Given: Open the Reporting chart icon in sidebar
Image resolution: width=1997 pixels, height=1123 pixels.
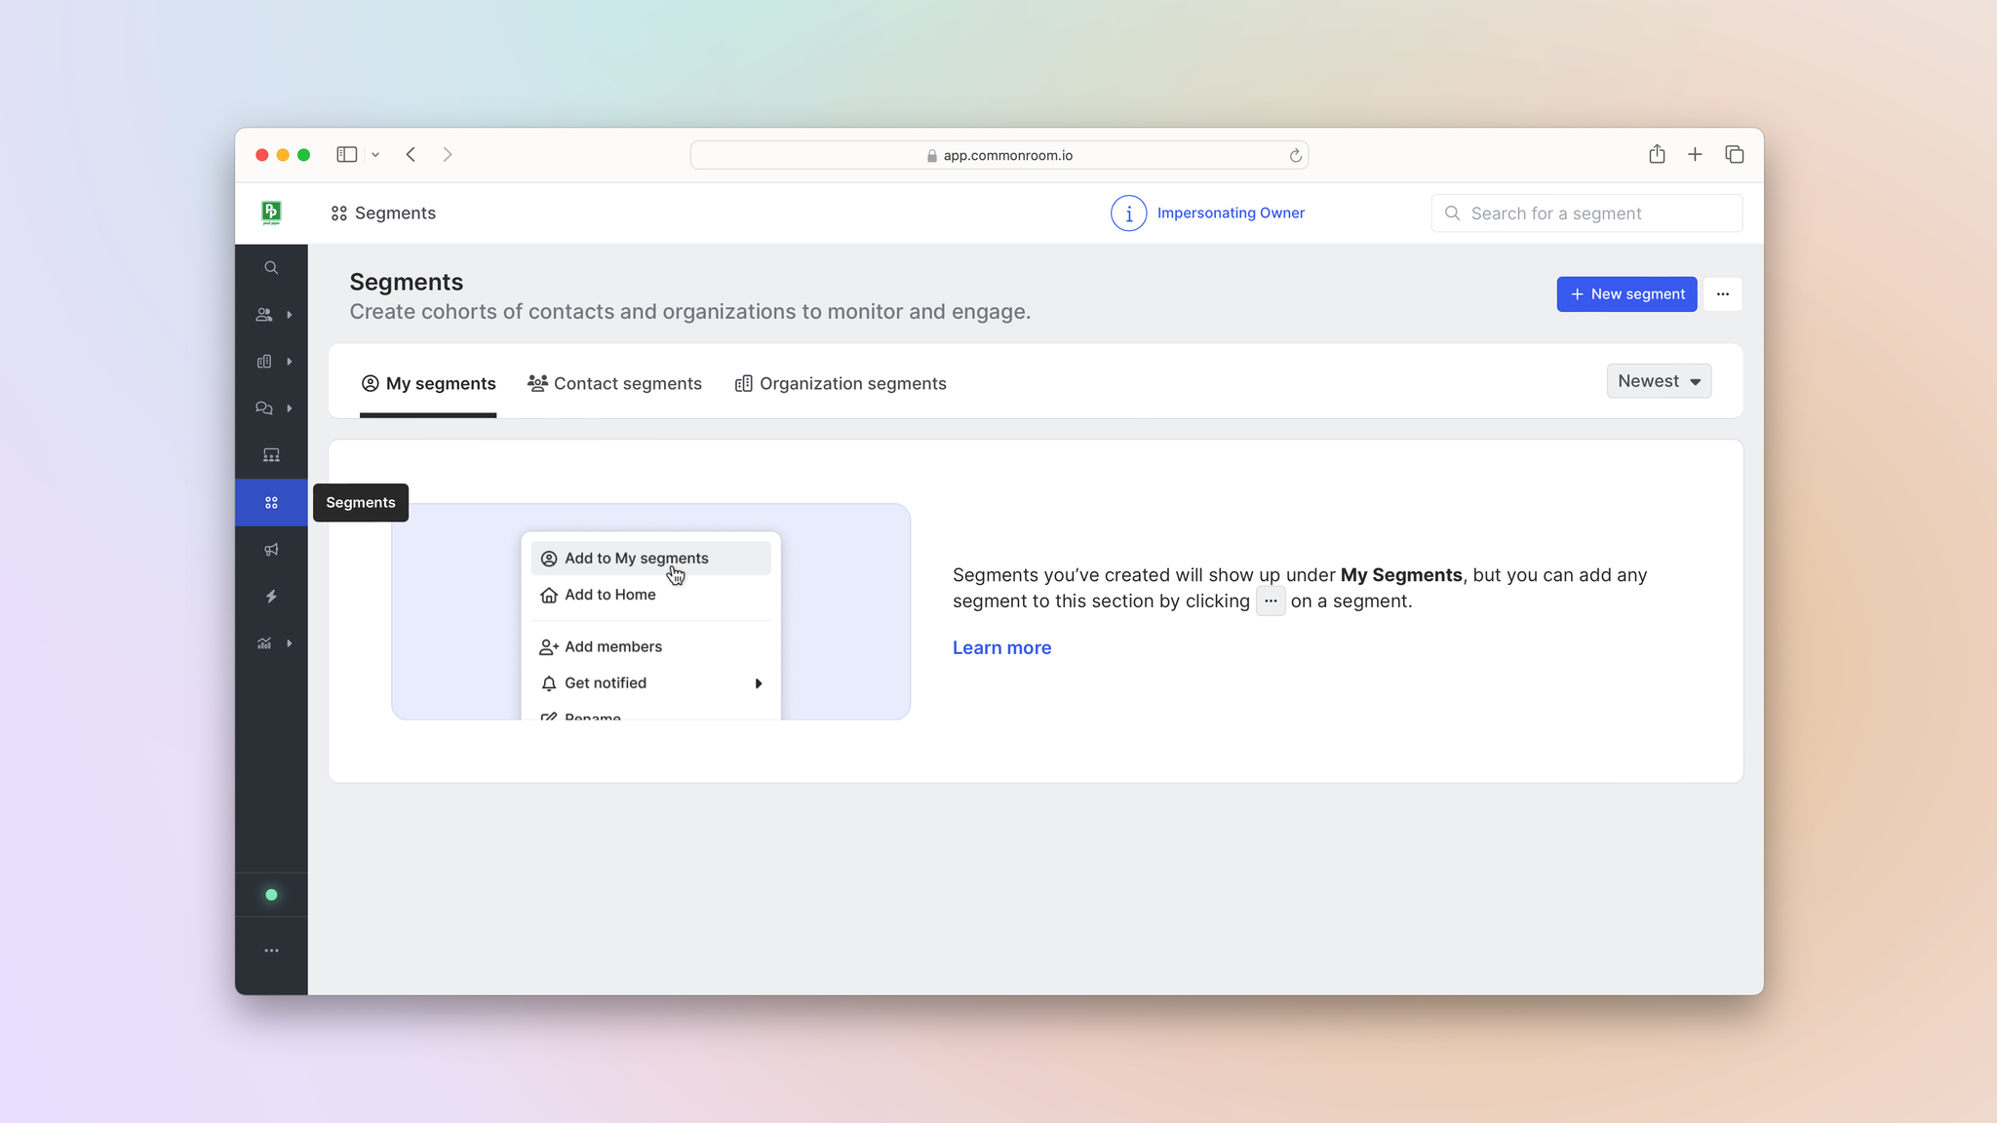Looking at the screenshot, I should point(264,643).
